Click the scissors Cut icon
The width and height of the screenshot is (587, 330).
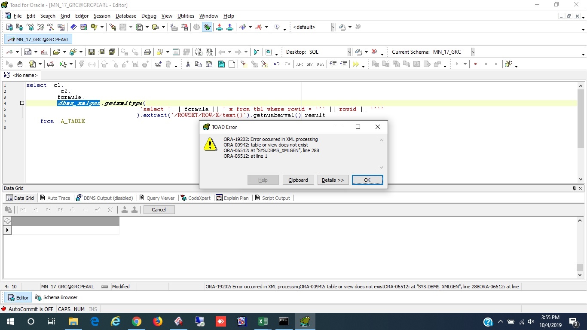188,64
